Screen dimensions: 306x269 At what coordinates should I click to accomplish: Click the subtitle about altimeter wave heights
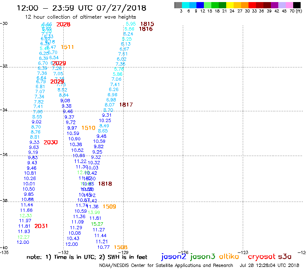click(80, 17)
